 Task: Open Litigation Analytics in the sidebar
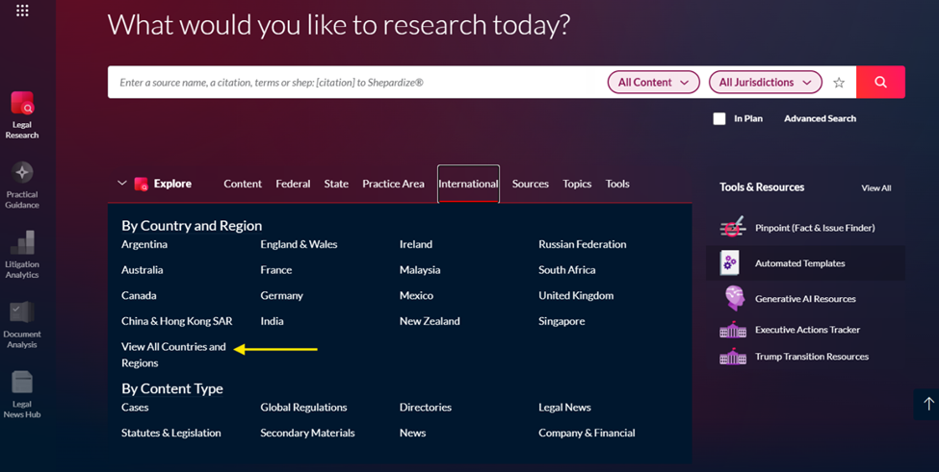click(x=22, y=255)
